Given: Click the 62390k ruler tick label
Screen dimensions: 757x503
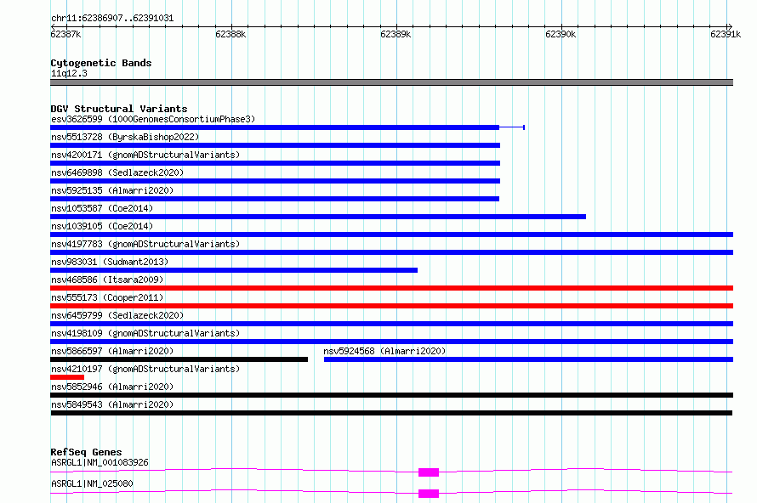Looking at the screenshot, I should 561,34.
